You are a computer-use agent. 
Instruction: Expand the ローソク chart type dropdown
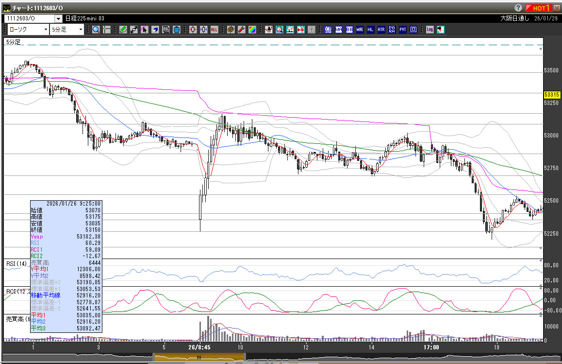(x=46, y=30)
